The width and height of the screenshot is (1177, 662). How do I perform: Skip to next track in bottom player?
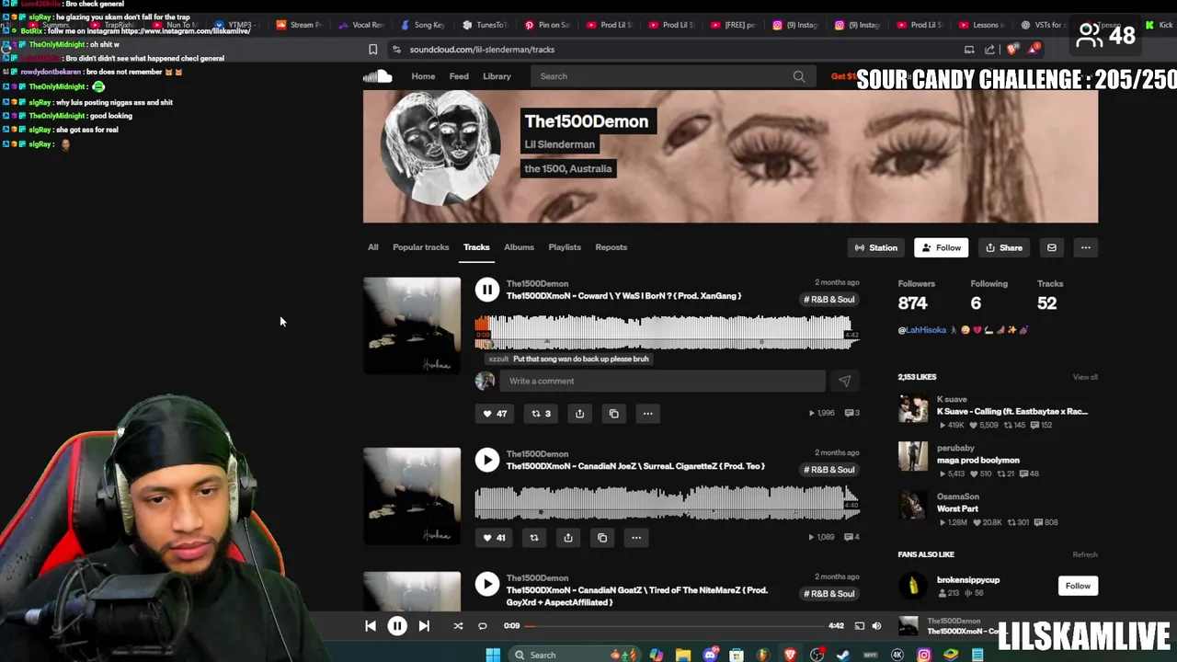(x=424, y=626)
